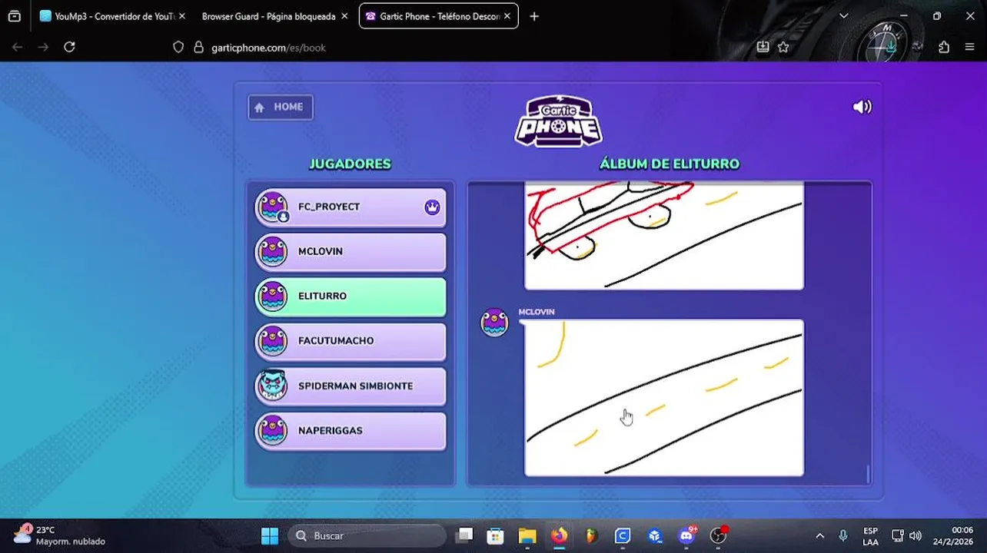Select player MCLOVIN in list
987x553 pixels.
coord(351,252)
